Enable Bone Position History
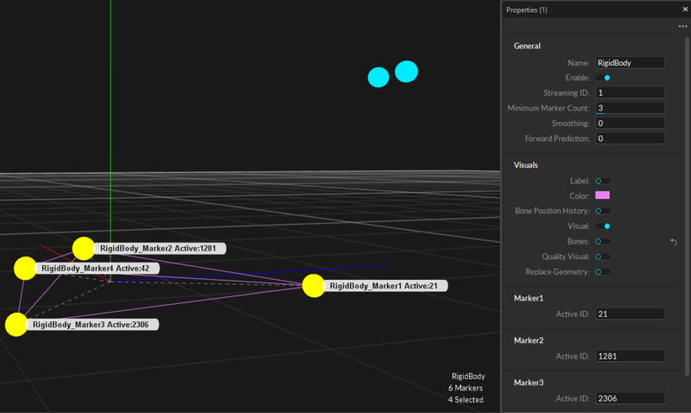Viewport: 691px width, 413px height. click(603, 211)
